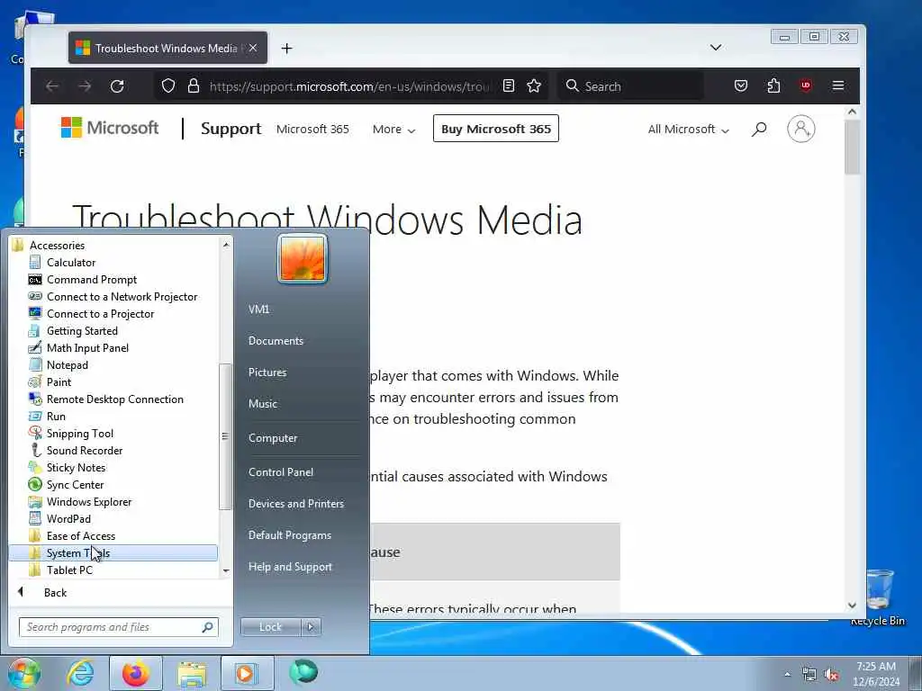Image resolution: width=922 pixels, height=691 pixels.
Task: Open Firefox tracking protection shield
Action: pos(168,86)
